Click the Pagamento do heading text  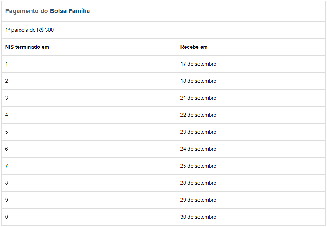26,11
